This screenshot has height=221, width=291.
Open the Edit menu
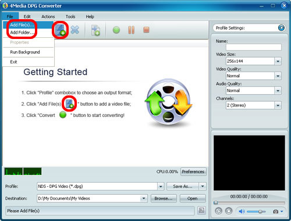[27, 17]
